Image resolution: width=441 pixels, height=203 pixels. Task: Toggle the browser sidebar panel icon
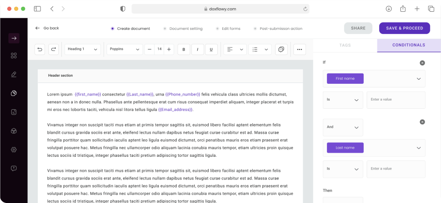tap(37, 9)
